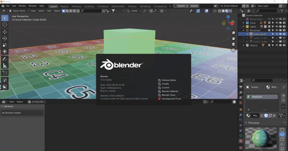Viewport: 288px width, 151px height.
Task: Open the Object properties orange square tab
Action: [x=241, y=110]
